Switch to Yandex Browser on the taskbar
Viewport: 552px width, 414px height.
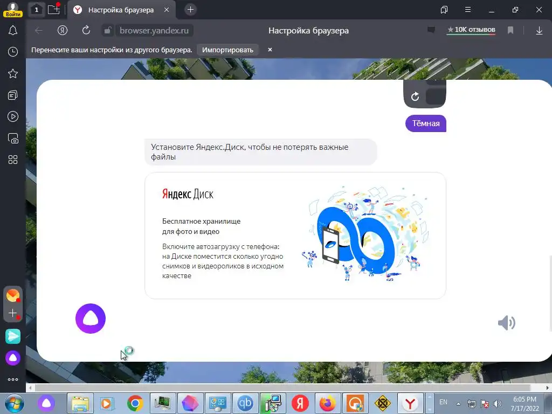[410, 403]
